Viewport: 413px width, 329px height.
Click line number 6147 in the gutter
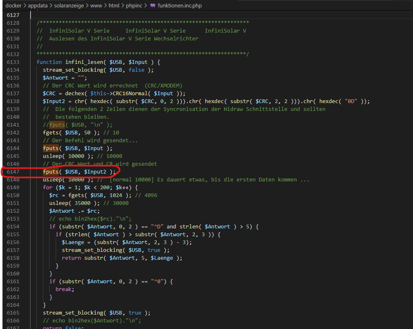click(x=13, y=172)
